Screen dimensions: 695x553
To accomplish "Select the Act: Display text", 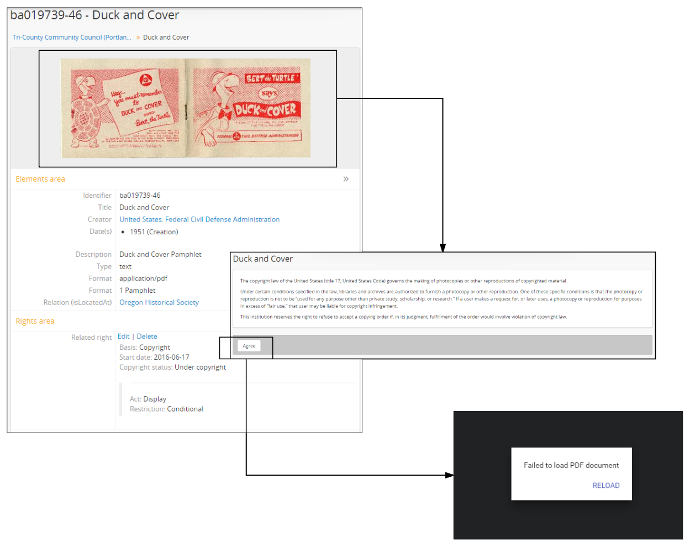I will coord(148,399).
